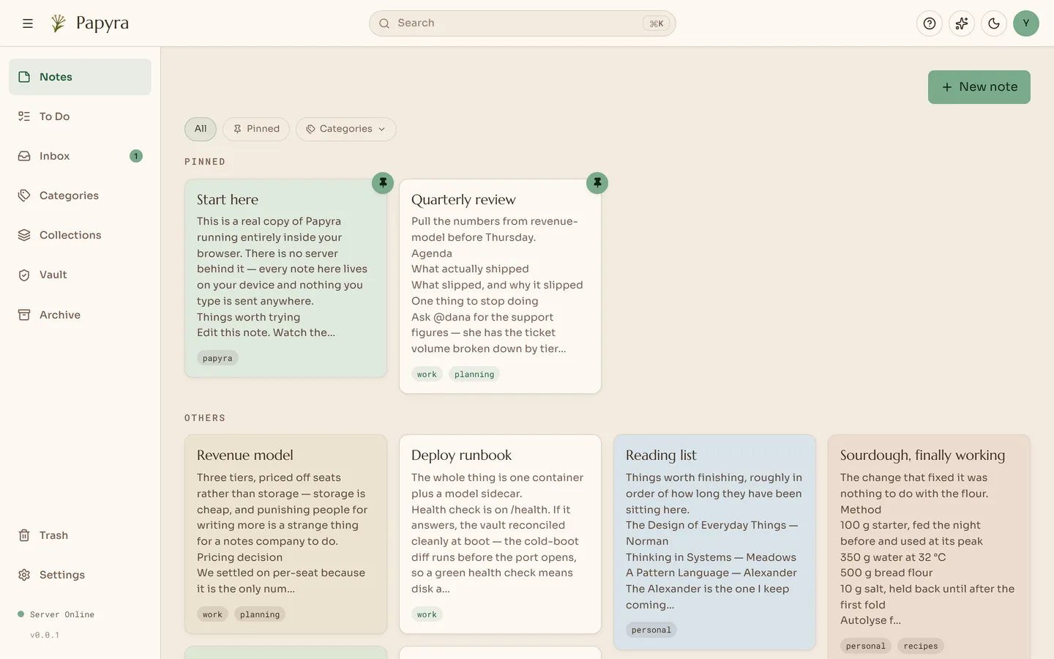Viewport: 1054px width, 659px height.
Task: Select the Pinned filter chip
Action: (256, 129)
